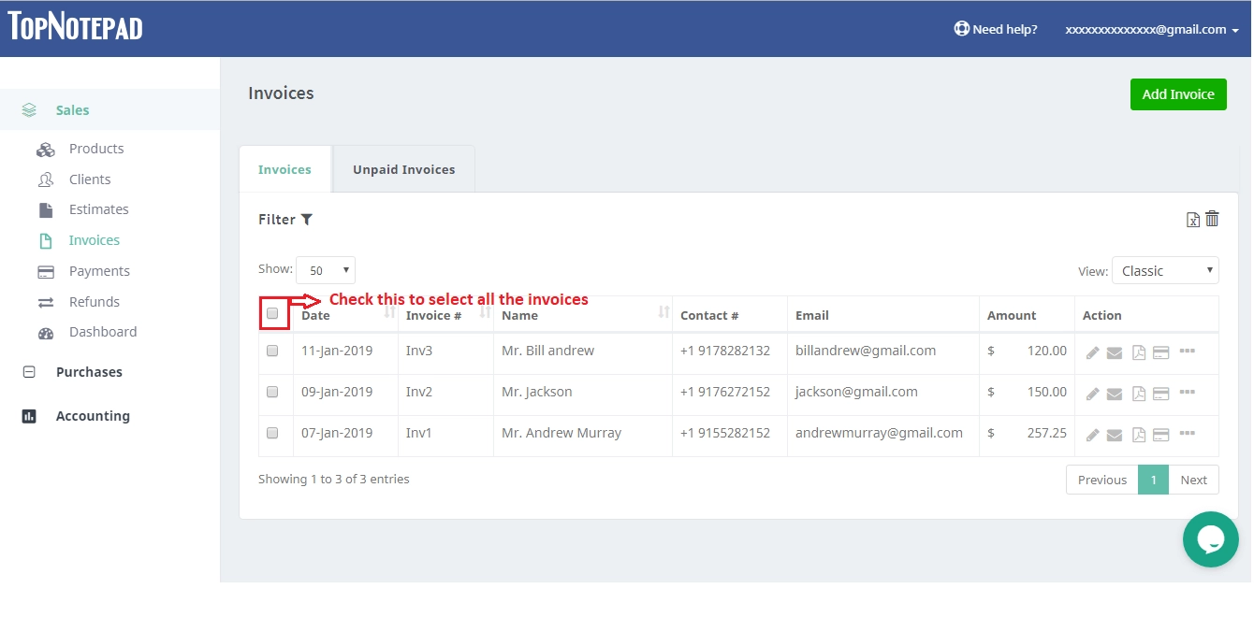Delete selected invoices with trash icon
This screenshot has width=1254, height=617.
coord(1212,218)
